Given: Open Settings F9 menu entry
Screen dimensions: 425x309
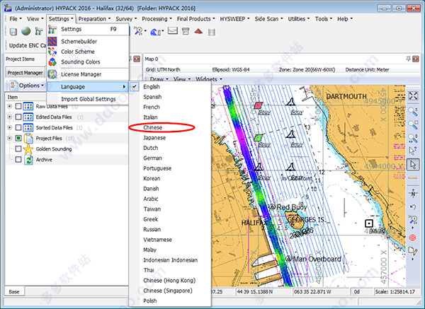Looking at the screenshot, I should 88,29.
